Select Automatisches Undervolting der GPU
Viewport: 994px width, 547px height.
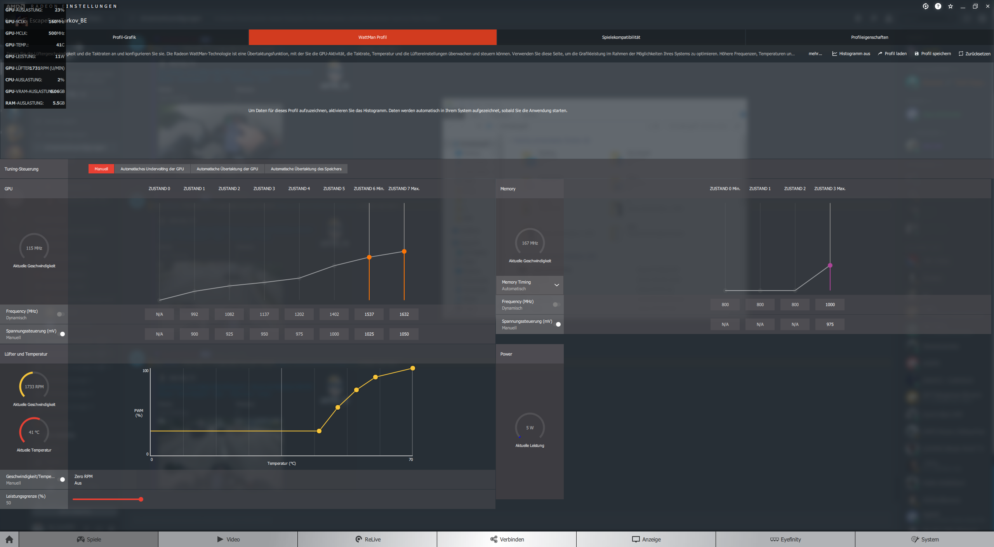152,169
